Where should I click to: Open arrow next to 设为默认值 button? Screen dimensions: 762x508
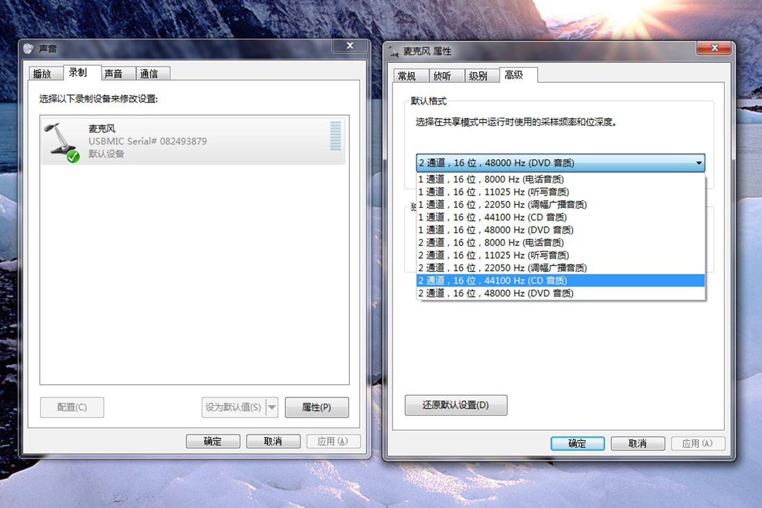pyautogui.click(x=272, y=407)
